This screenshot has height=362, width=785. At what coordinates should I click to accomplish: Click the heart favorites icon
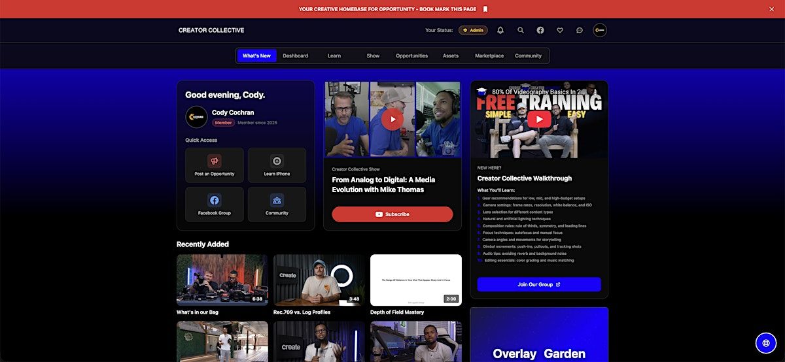point(560,30)
